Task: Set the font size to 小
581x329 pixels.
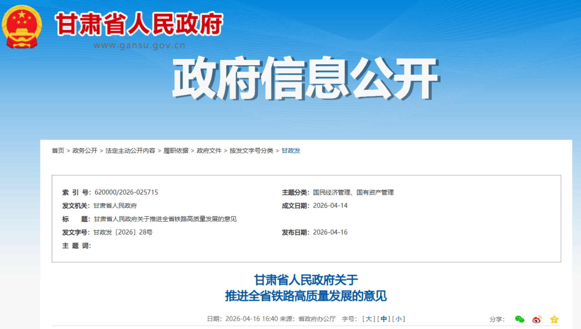Action: click(x=399, y=319)
